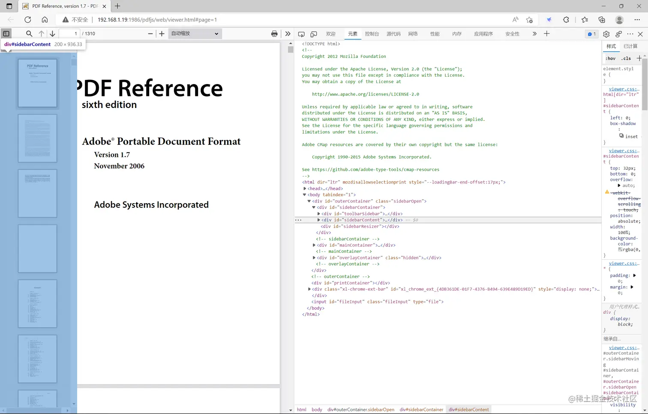Expand the toolbarSidebar div node

(x=318, y=213)
